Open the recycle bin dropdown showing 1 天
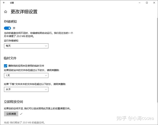 click(x=26, y=76)
